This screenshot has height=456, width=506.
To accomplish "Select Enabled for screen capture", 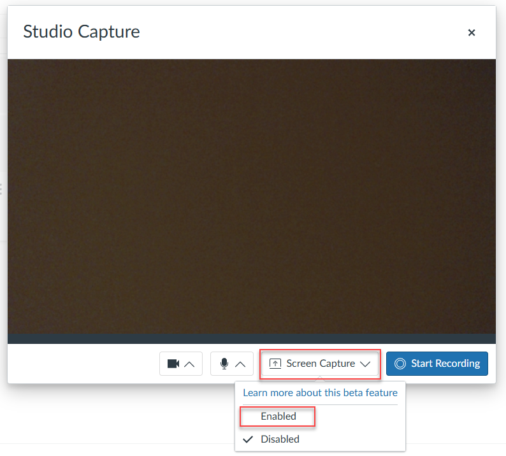I will pyautogui.click(x=278, y=416).
